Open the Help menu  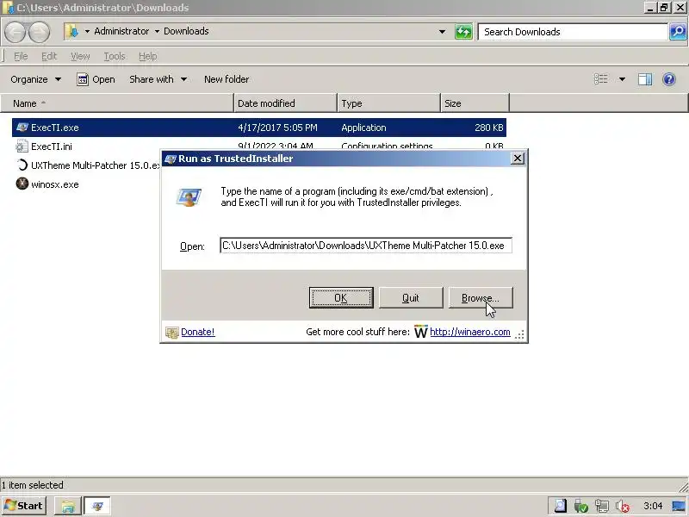(x=147, y=56)
